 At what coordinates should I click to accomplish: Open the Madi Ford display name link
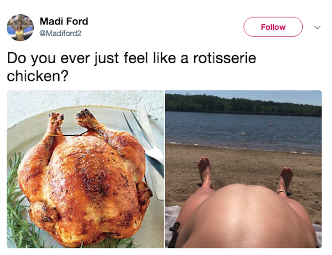64,21
